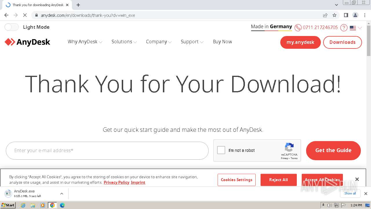Screen dimensions: 371x209
Task: Click the Downloads button
Action: 343,42
